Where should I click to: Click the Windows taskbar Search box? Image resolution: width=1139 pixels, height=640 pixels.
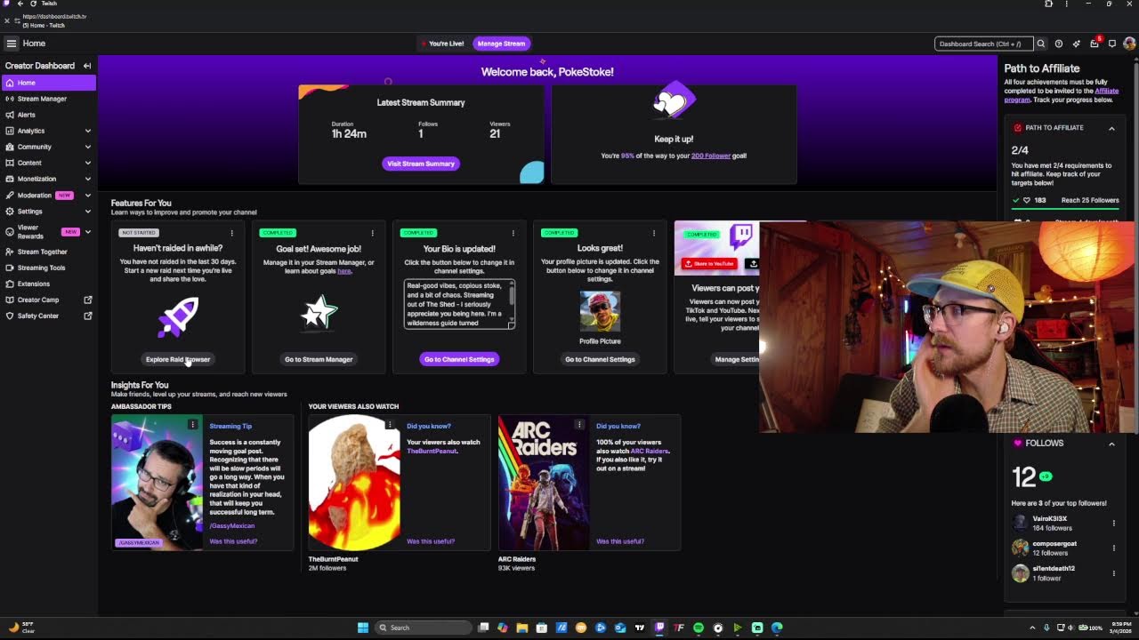[423, 628]
